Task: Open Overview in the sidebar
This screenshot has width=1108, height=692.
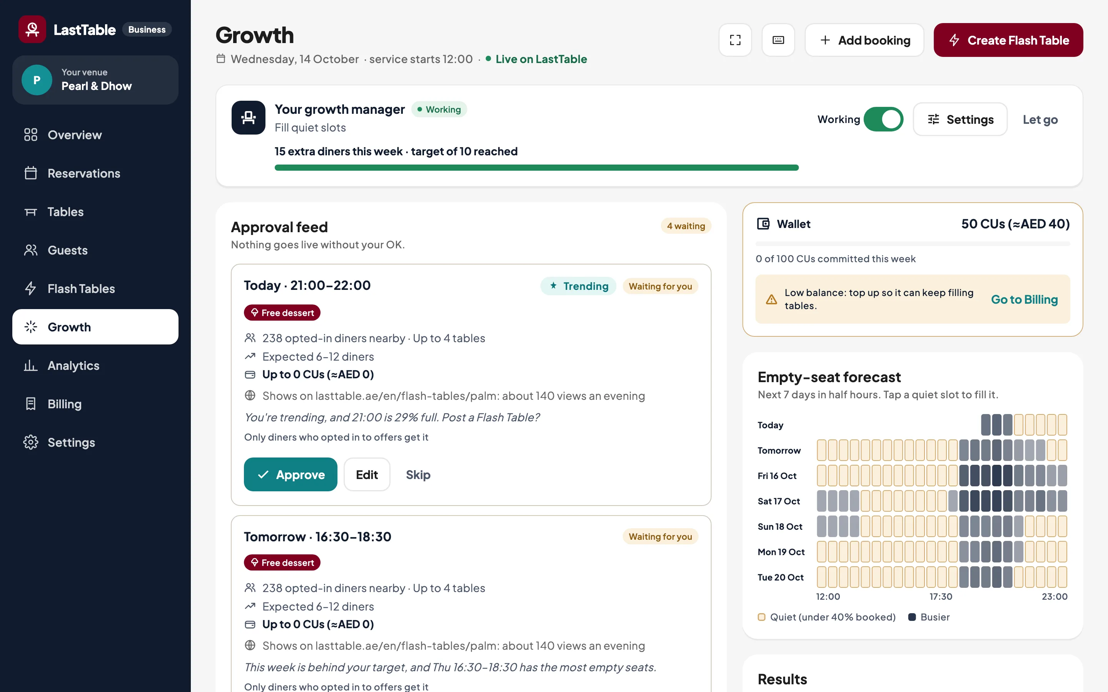Action: 95,135
